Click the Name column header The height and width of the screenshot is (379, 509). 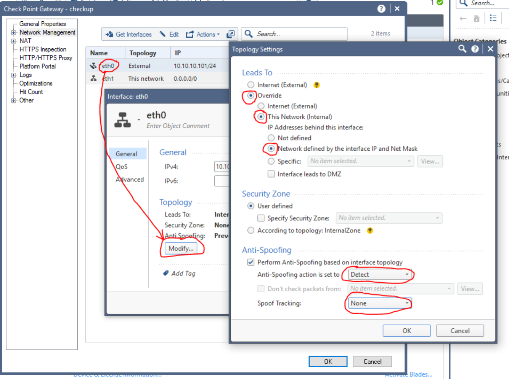106,53
